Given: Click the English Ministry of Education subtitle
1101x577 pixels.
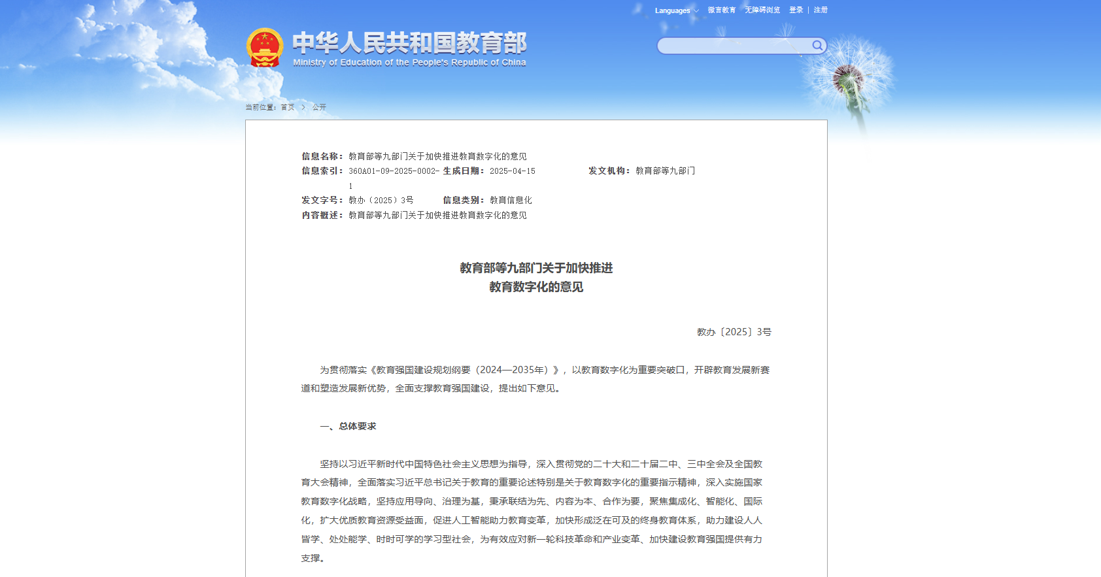Looking at the screenshot, I should tap(409, 63).
